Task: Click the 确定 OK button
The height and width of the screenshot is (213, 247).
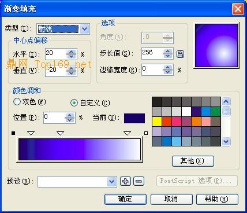Action: [125, 199]
